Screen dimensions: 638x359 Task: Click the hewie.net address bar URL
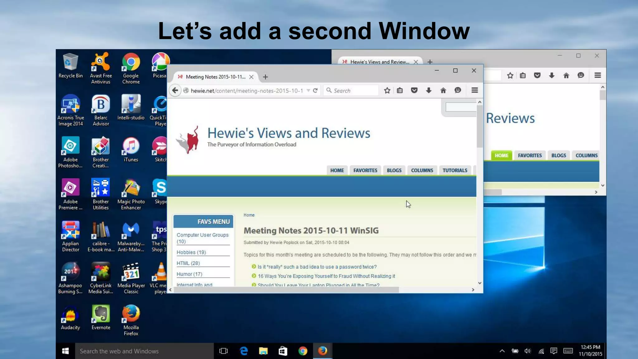pos(247,91)
